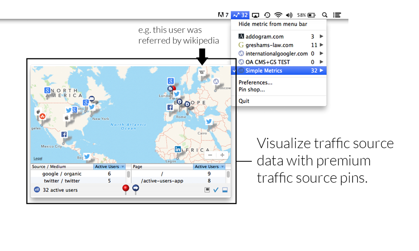Open Pin shop... from the menu
The image size is (419, 251).
[x=252, y=90]
